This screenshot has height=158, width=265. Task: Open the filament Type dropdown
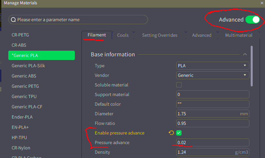coord(212,66)
